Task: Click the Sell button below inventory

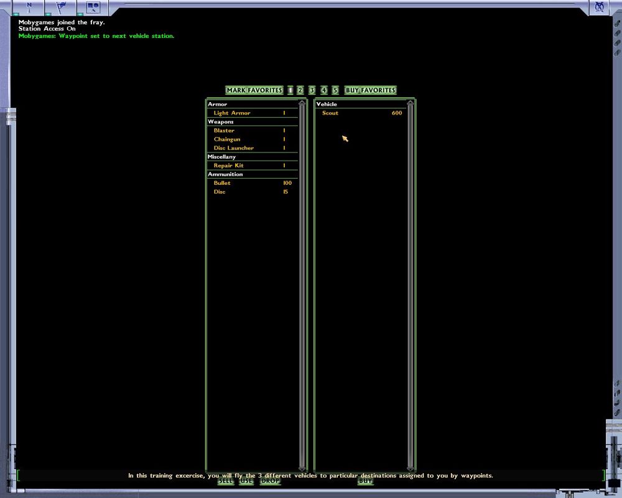Action: pos(226,481)
